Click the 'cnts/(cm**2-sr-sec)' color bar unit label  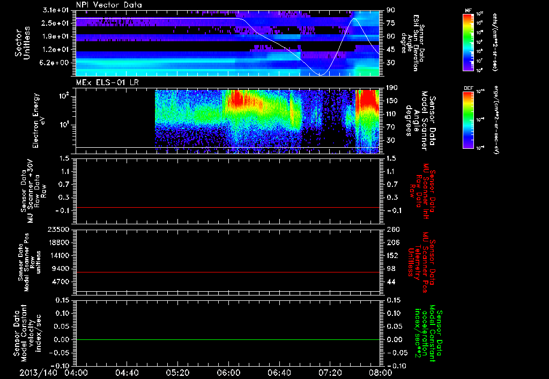[495, 42]
